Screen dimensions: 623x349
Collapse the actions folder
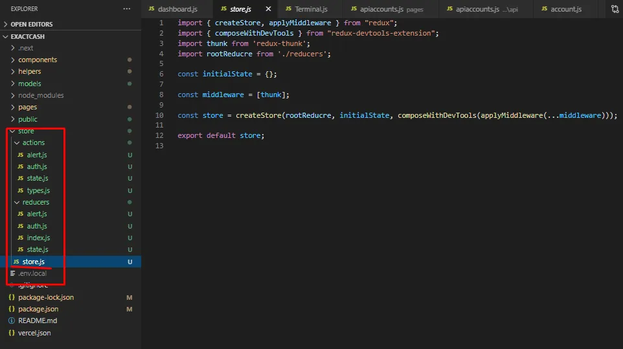(x=71, y=142)
